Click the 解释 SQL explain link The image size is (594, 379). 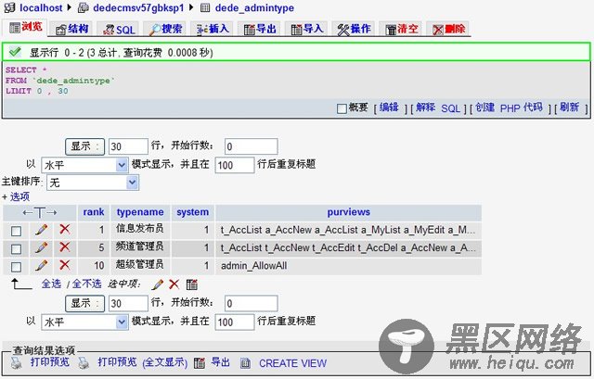[x=438, y=107]
